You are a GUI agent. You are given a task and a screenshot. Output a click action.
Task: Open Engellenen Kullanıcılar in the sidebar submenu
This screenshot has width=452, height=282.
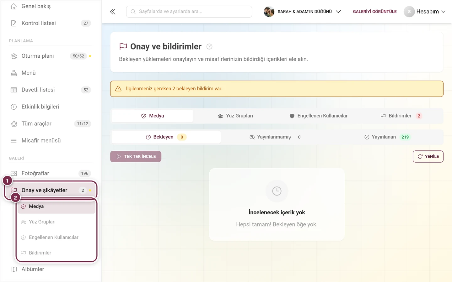coord(56,238)
